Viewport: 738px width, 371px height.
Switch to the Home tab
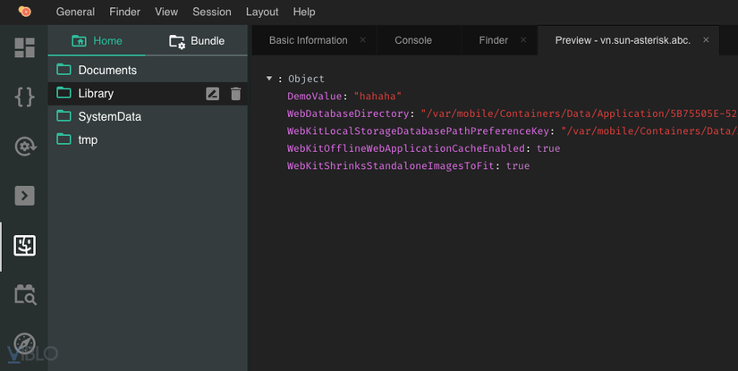[x=97, y=41]
